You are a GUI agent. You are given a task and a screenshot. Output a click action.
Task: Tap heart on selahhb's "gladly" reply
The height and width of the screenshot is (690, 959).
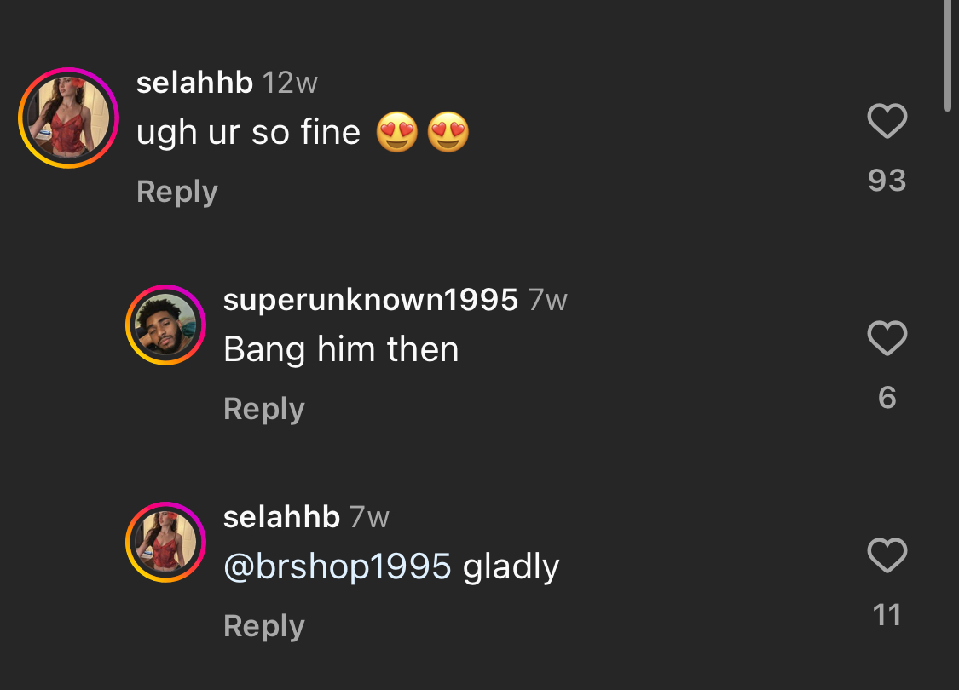tap(887, 556)
